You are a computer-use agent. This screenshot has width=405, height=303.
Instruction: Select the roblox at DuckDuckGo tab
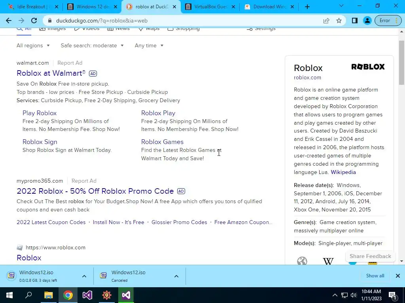coord(151,7)
